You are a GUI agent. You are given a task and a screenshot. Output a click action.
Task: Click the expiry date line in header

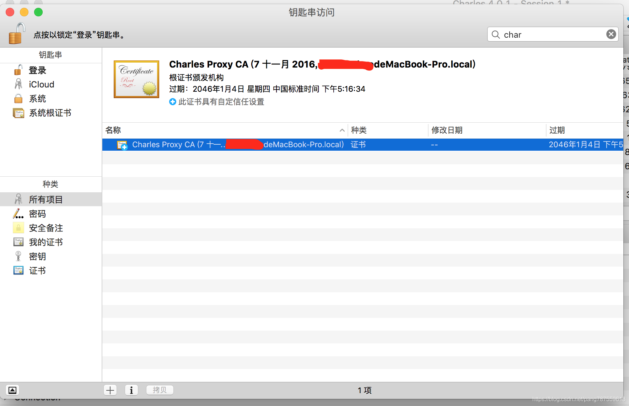[x=267, y=89]
